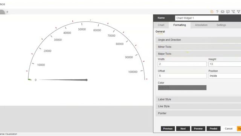241x136 pixels.
Task: Click the 50000 gauge label
Action: coord(82,29)
